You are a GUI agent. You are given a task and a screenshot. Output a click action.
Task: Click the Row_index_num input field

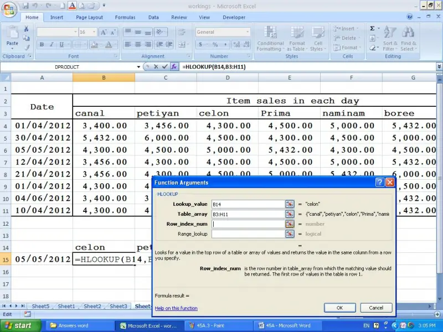pyautogui.click(x=248, y=224)
